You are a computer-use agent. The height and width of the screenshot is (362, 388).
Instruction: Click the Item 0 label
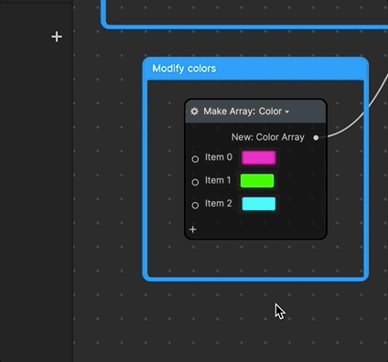219,157
